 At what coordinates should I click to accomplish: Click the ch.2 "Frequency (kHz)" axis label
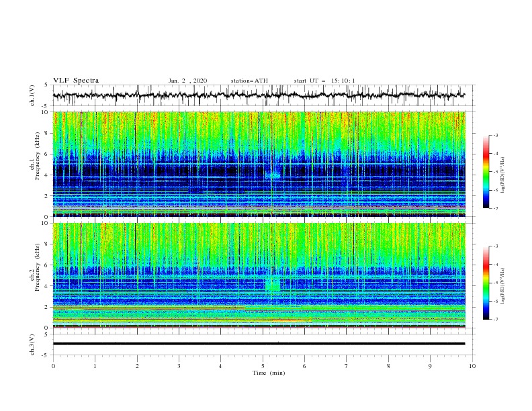click(37, 267)
